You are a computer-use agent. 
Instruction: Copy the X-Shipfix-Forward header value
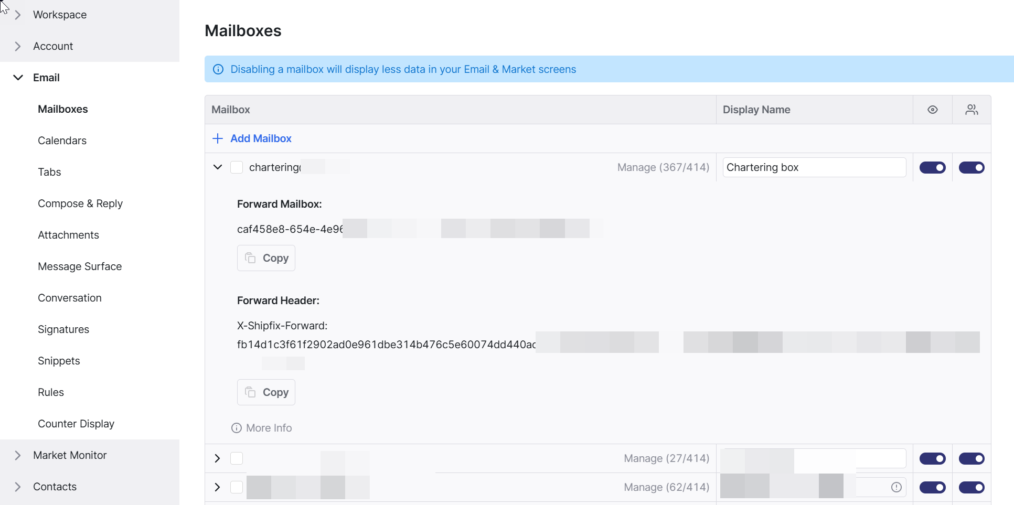click(x=266, y=392)
